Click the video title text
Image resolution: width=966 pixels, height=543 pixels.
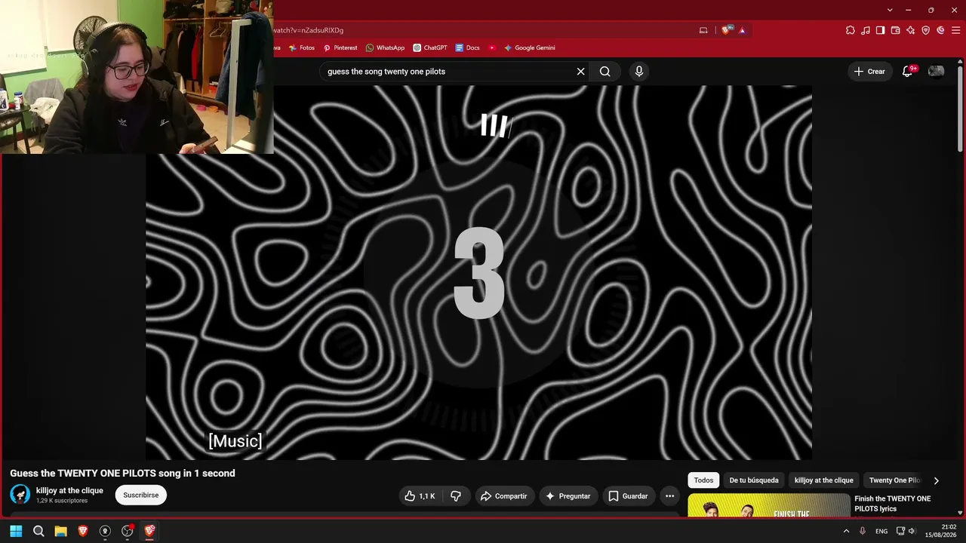point(122,474)
